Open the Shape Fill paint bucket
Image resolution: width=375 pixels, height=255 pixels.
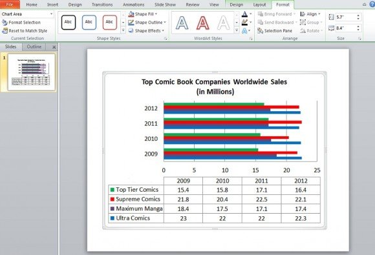(131, 14)
